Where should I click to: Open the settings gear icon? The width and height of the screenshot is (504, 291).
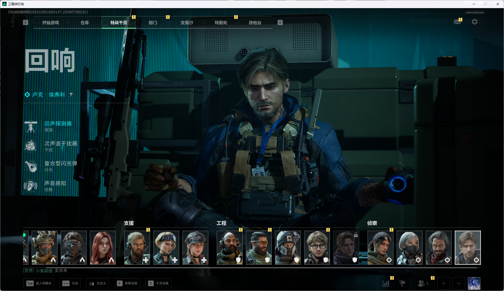475,22
